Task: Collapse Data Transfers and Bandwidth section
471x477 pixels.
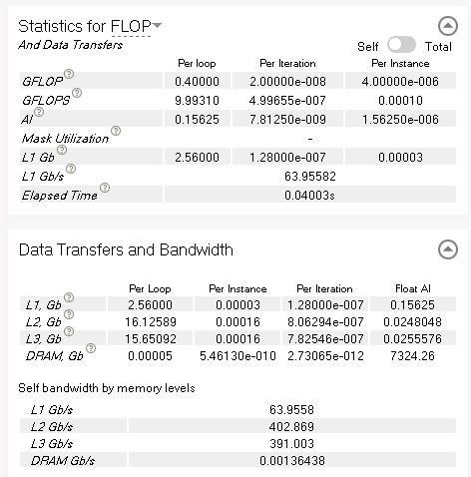Action: tap(448, 249)
